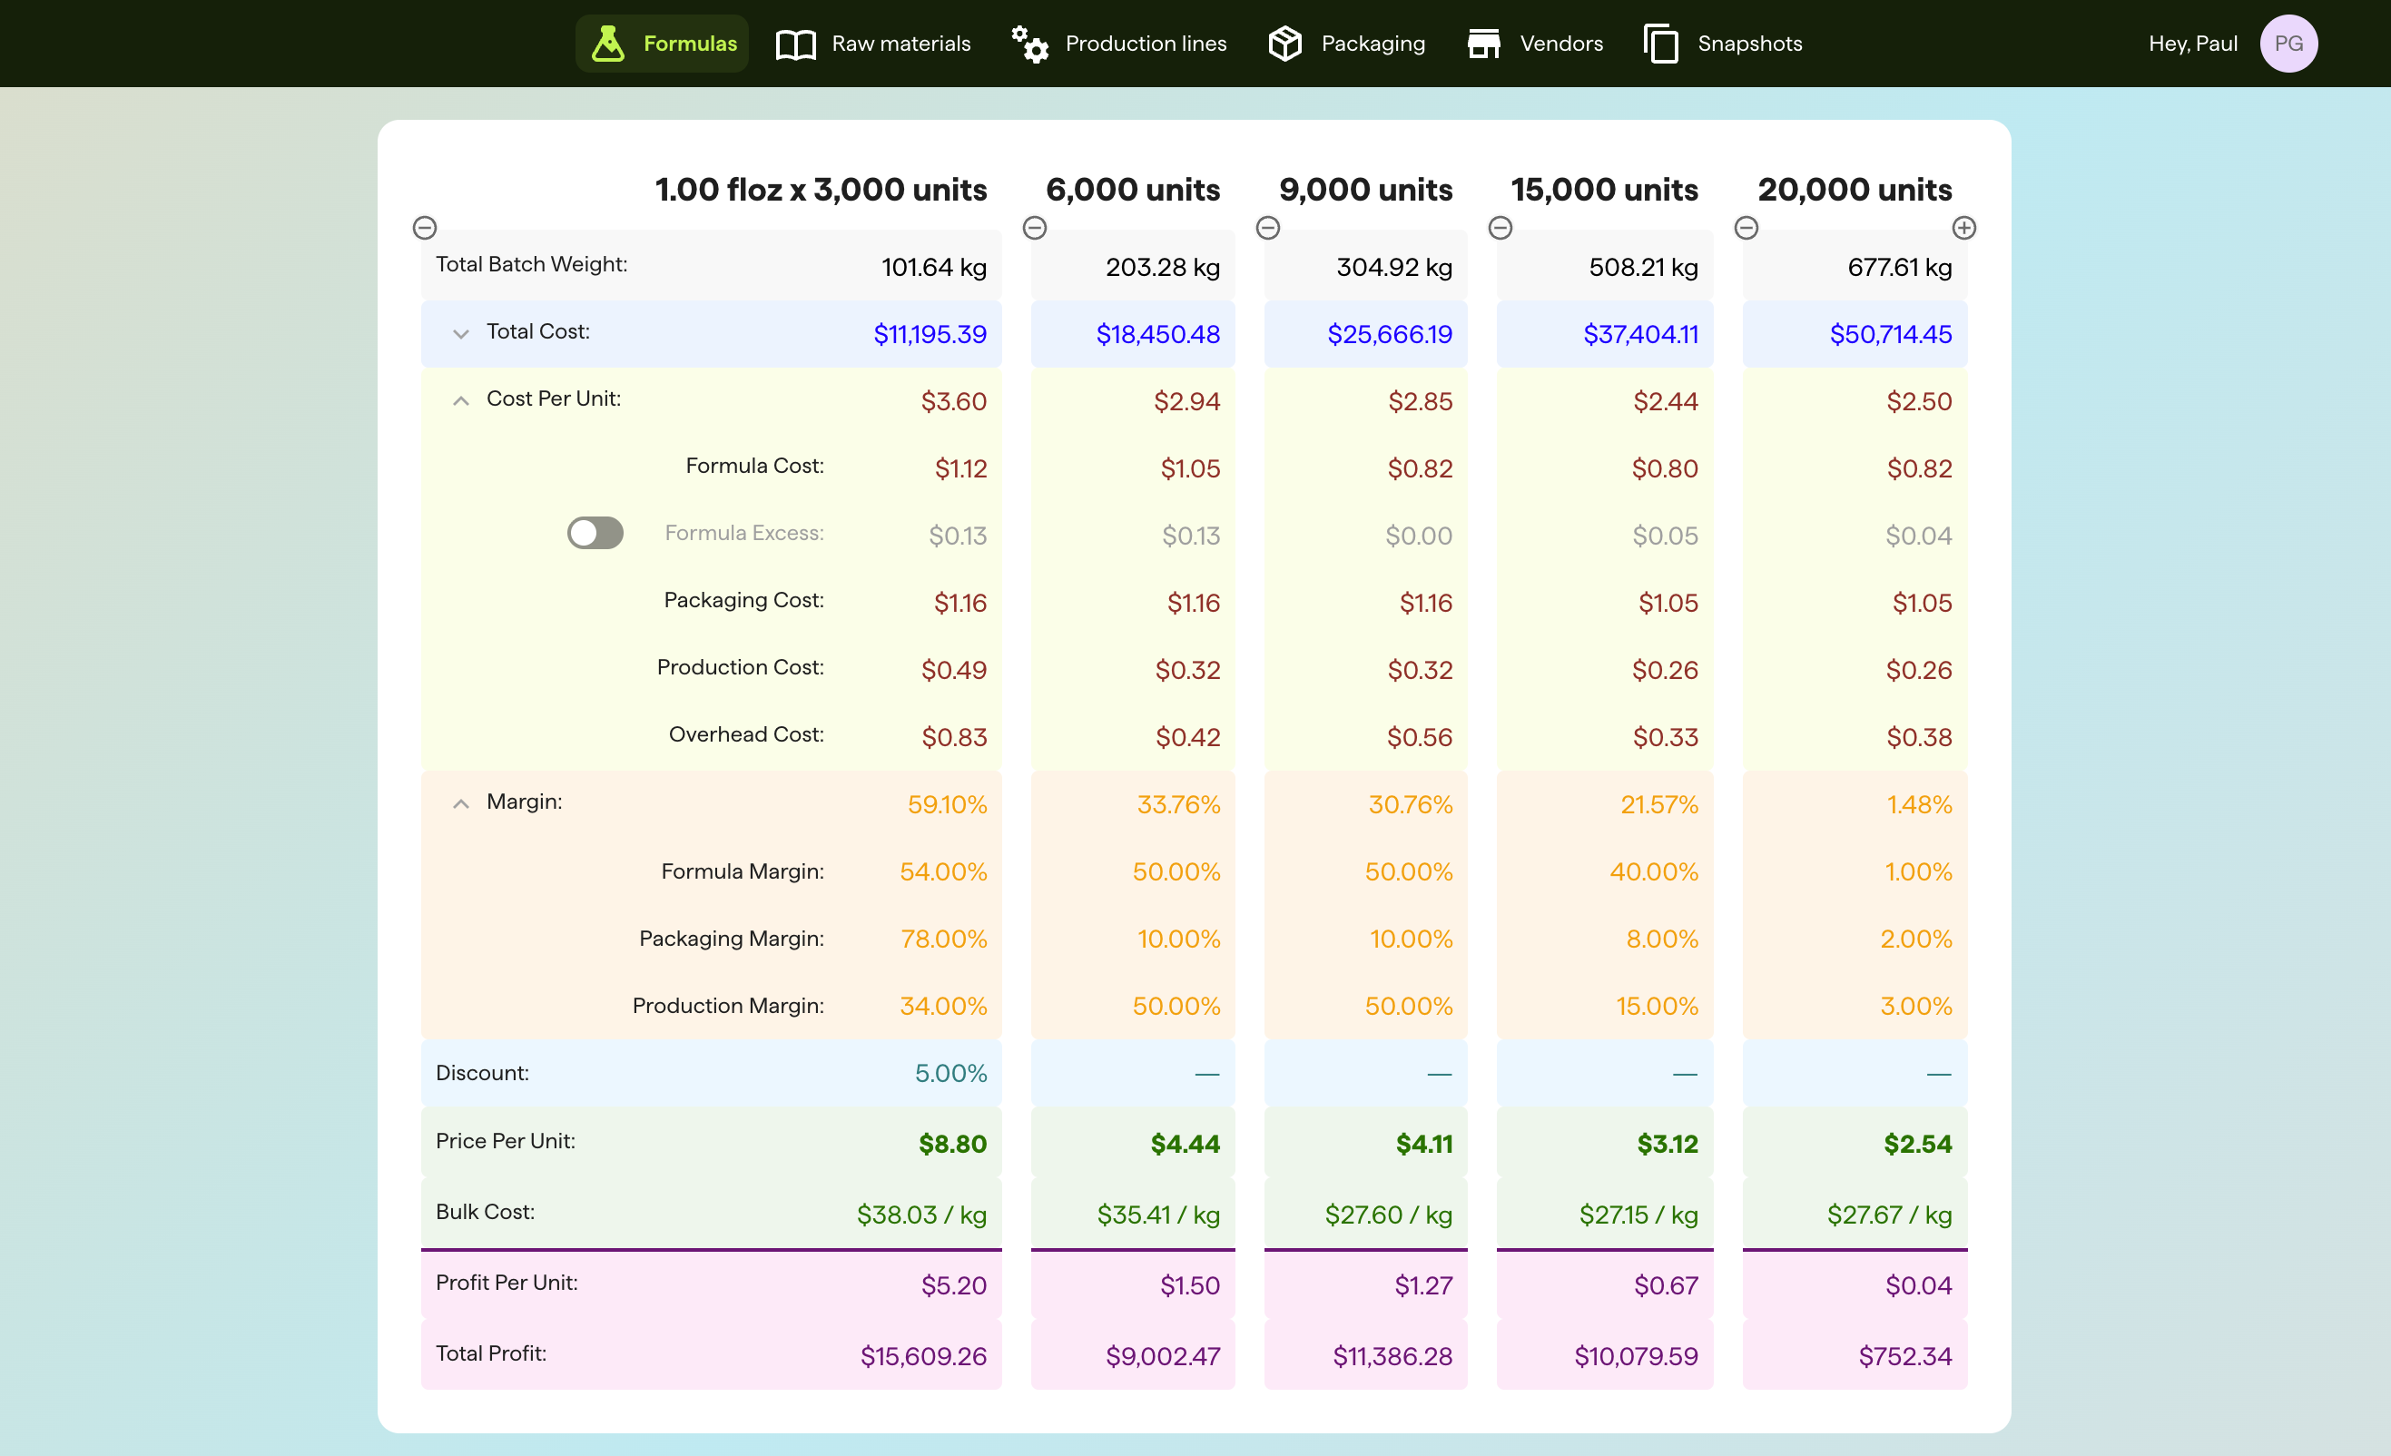Switch to the Snapshots tab
The height and width of the screenshot is (1456, 2391).
(1748, 43)
